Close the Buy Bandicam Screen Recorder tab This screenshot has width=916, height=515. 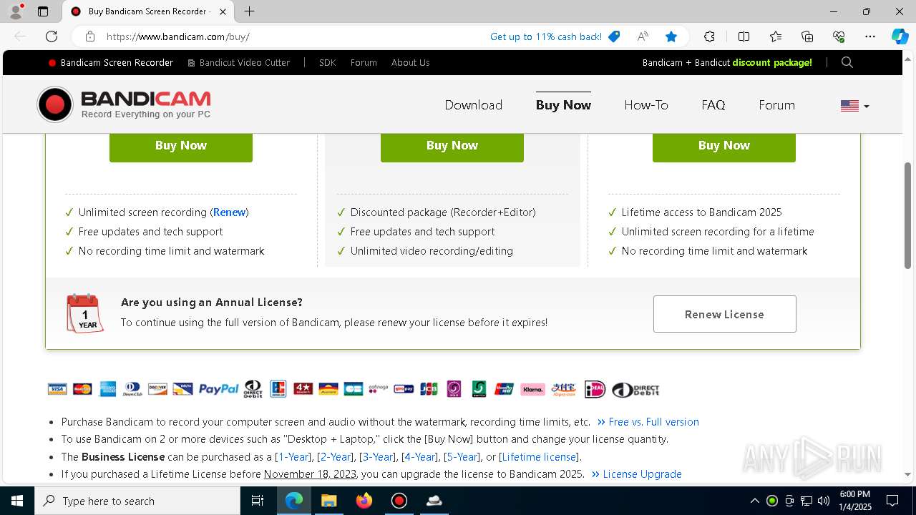tap(223, 11)
